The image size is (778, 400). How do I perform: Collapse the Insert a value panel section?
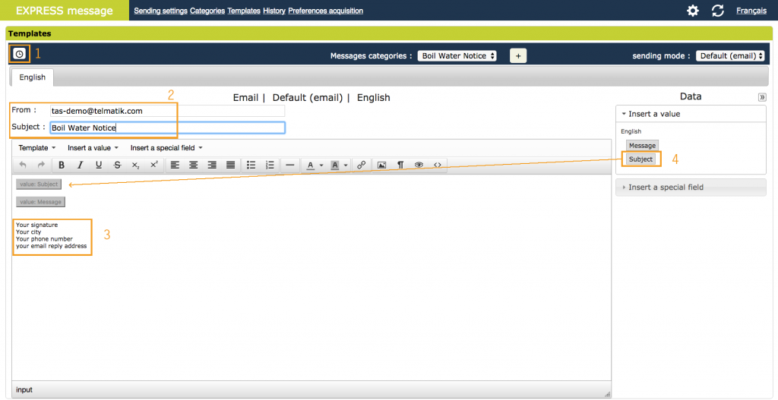(691, 114)
